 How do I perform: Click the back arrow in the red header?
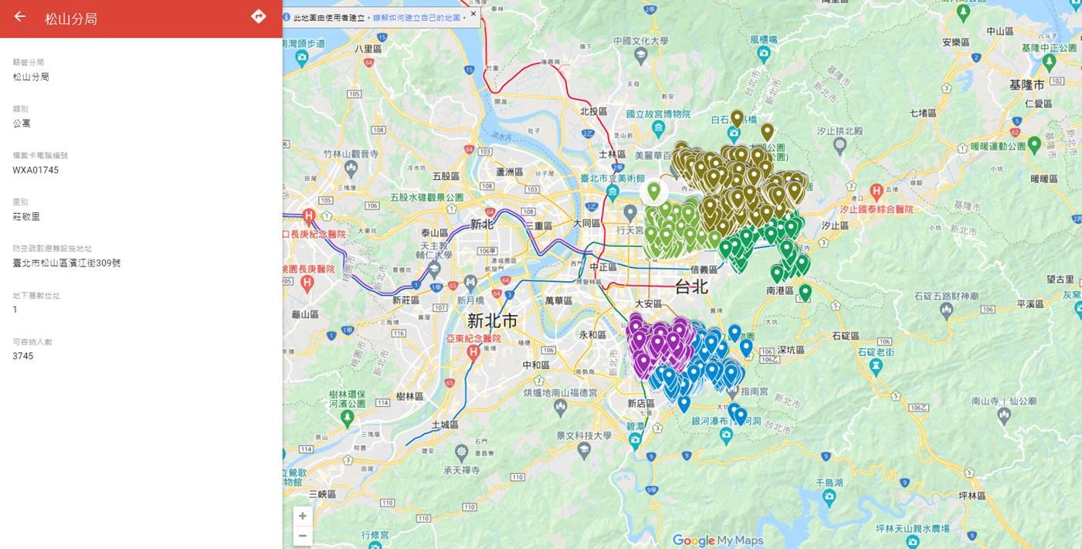(x=20, y=17)
